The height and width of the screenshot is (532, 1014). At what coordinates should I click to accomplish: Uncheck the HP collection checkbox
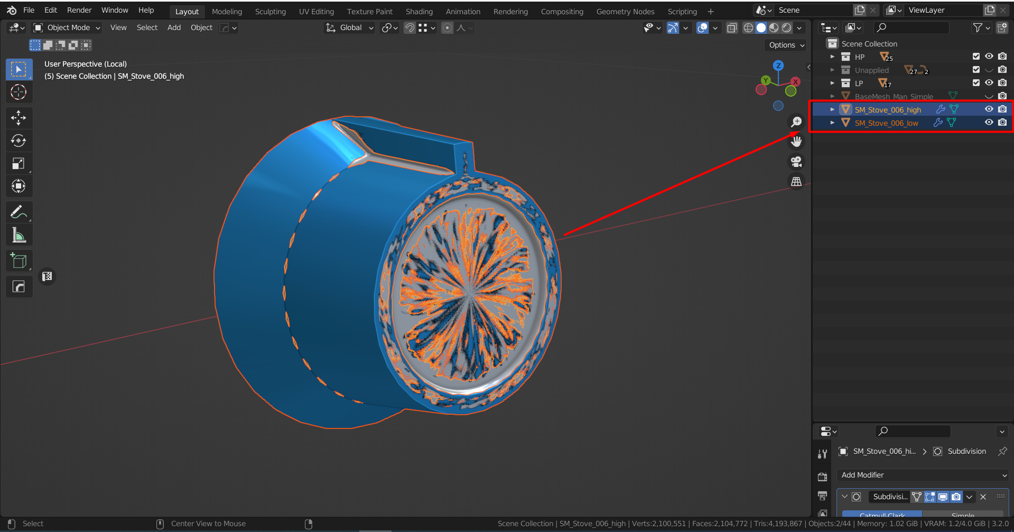pyautogui.click(x=976, y=57)
